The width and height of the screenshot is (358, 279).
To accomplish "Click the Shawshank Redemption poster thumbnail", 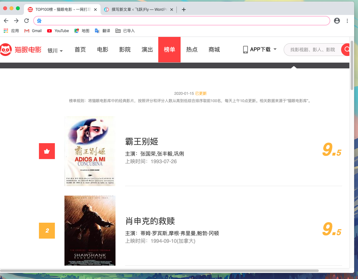I will 90,231.
